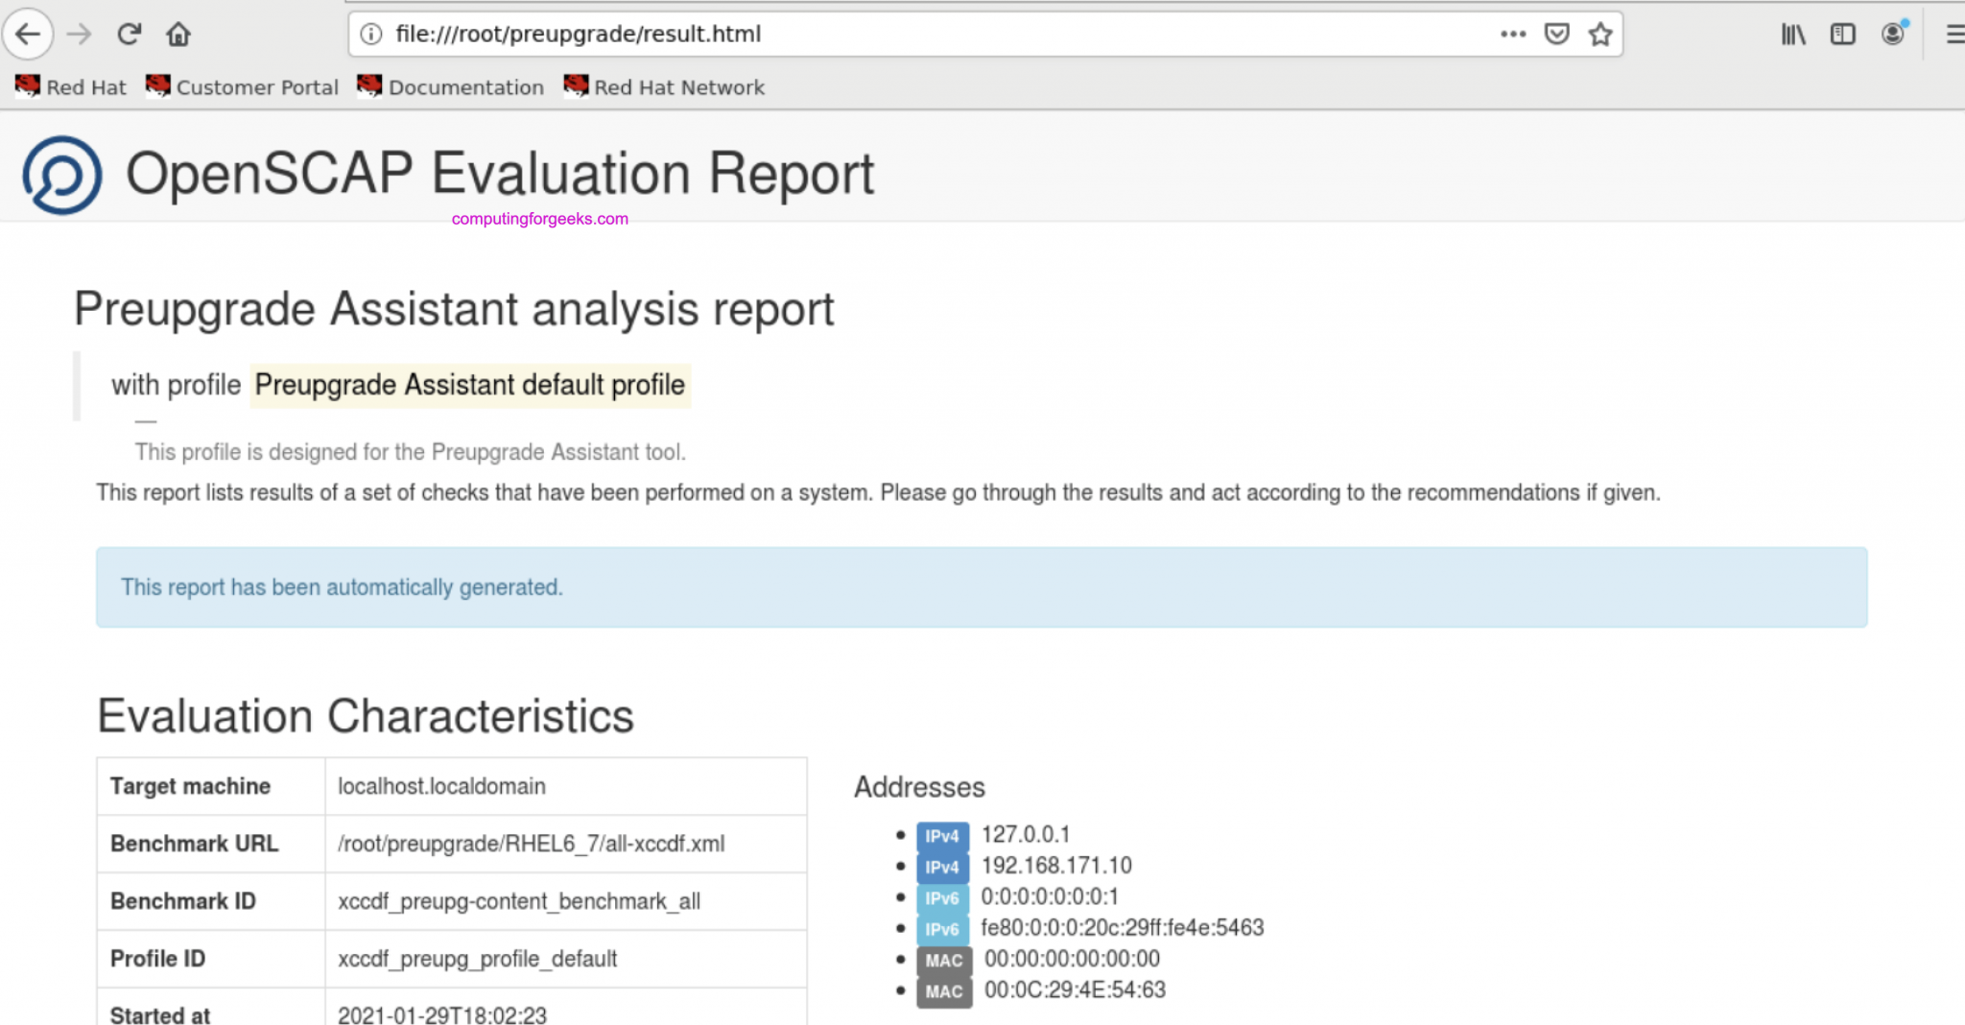Open the Customer Portal bookmark
The height and width of the screenshot is (1025, 1965).
242,87
